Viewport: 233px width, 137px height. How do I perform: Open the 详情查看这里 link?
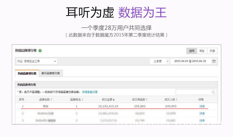[x=89, y=92]
